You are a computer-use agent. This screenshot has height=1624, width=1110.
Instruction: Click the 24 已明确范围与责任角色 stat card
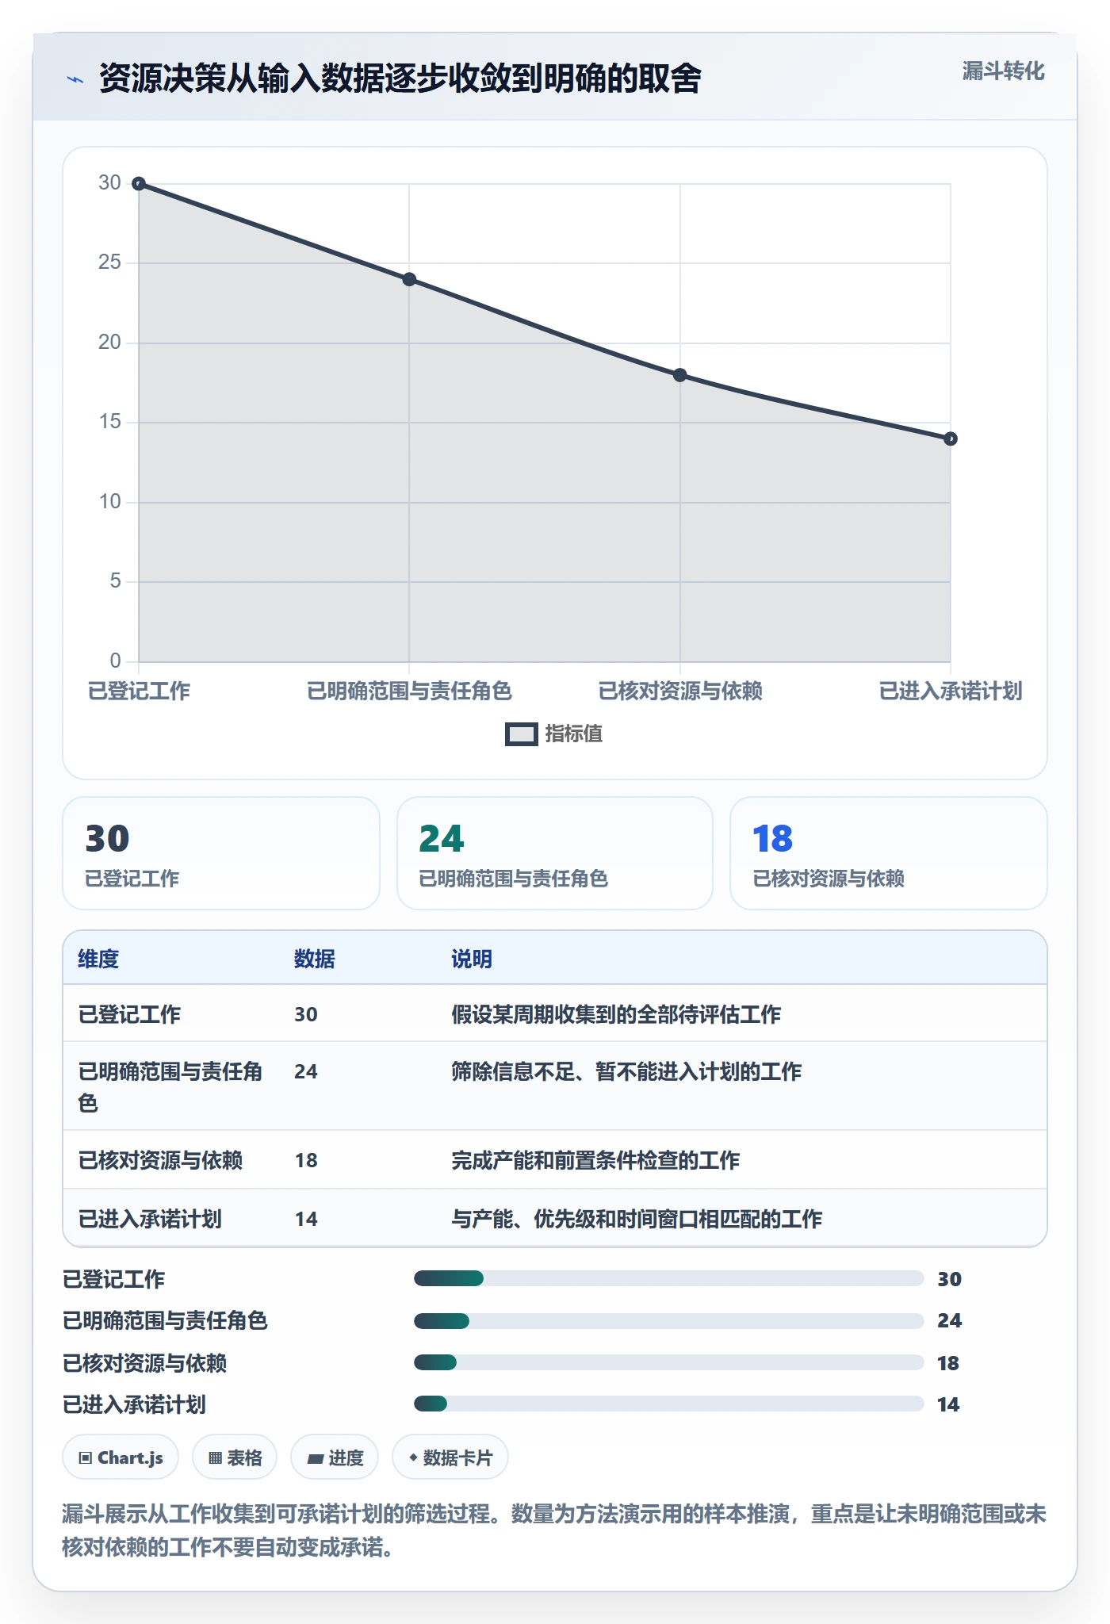click(x=555, y=853)
